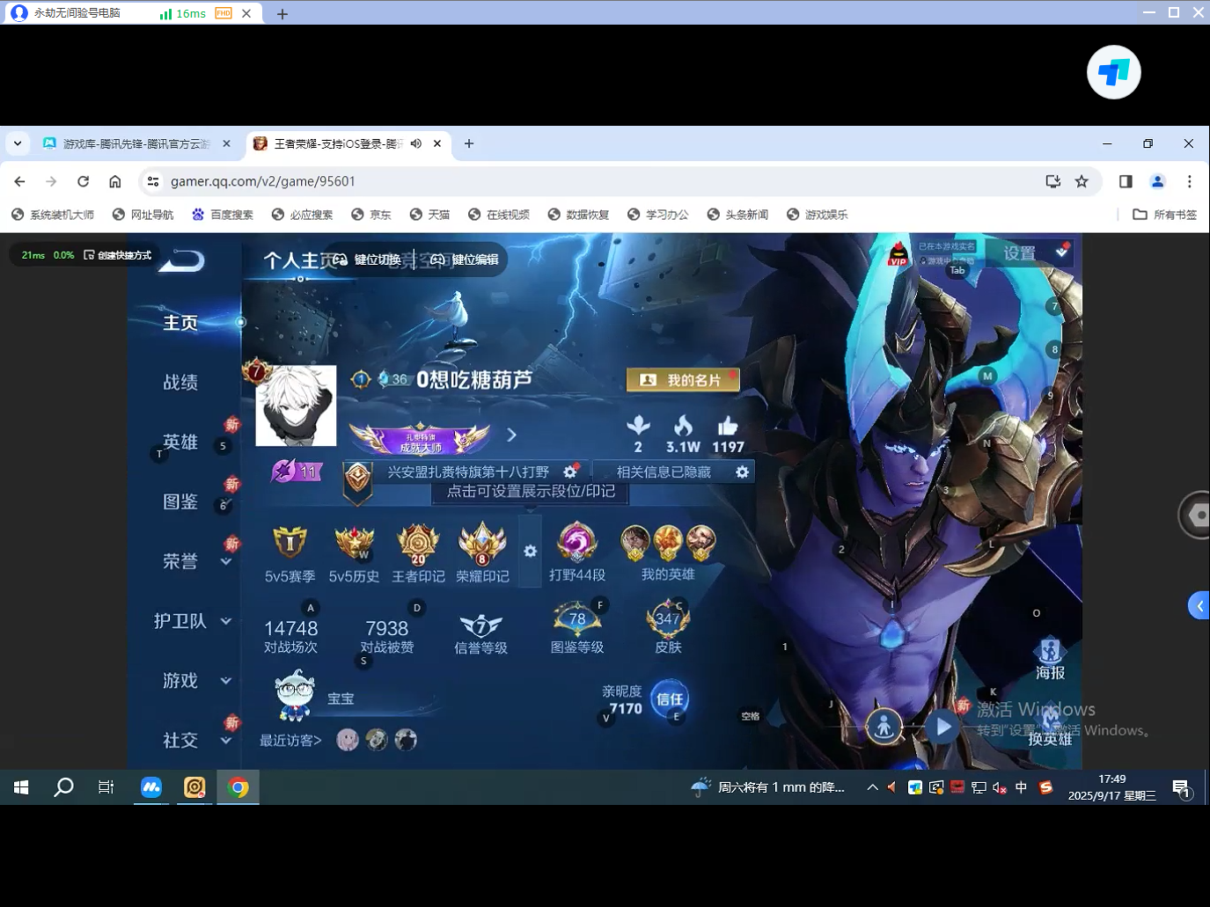Image resolution: width=1210 pixels, height=907 pixels.
Task: Open the Chrome profile avatar
Action: 1157,181
